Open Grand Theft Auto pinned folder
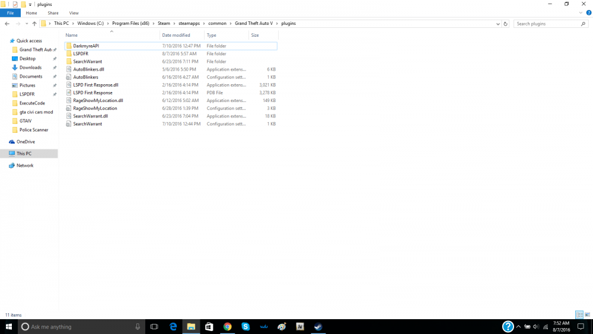Image resolution: width=593 pixels, height=334 pixels. point(36,50)
